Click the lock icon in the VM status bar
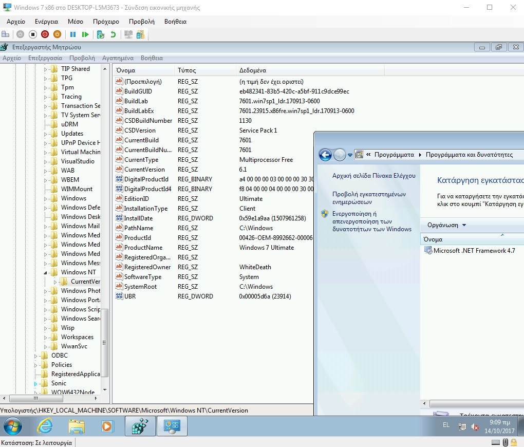This screenshot has width=524, height=447. point(513,442)
